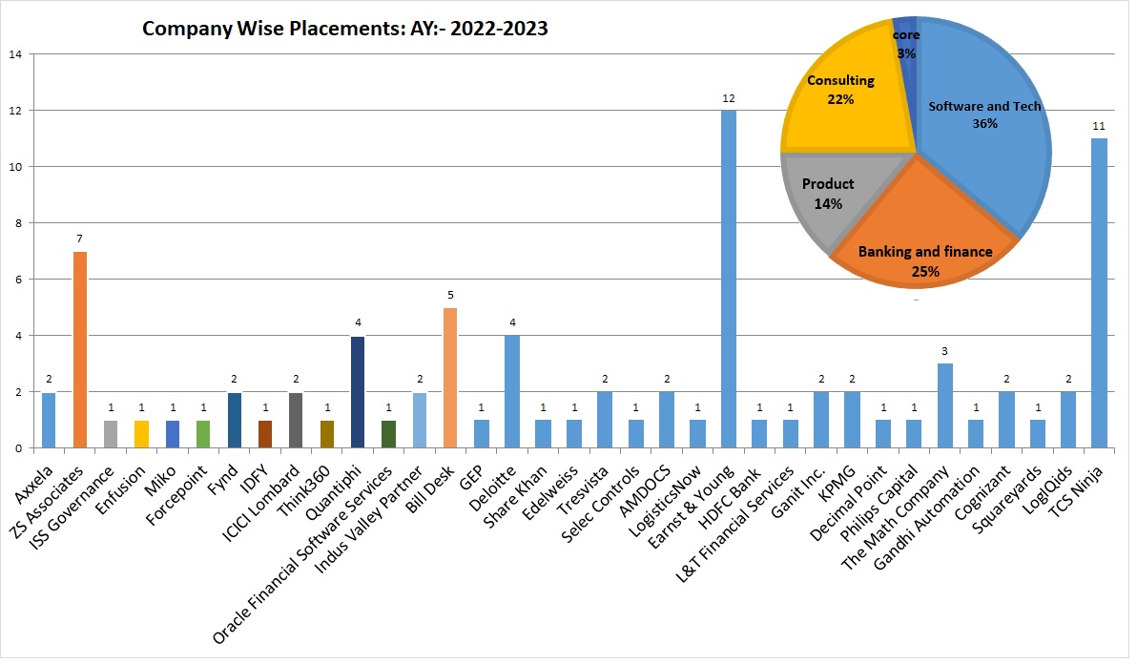Click the 'ISS Governance' axis label

tap(72, 507)
